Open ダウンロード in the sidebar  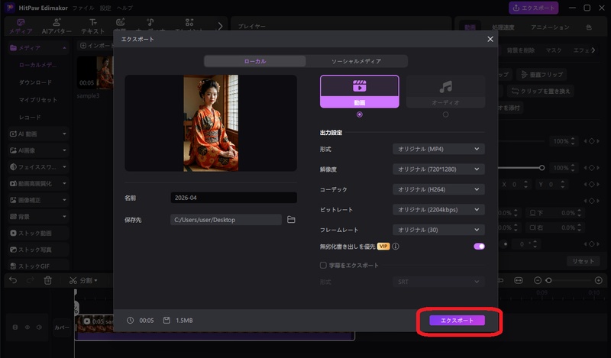[x=35, y=82]
